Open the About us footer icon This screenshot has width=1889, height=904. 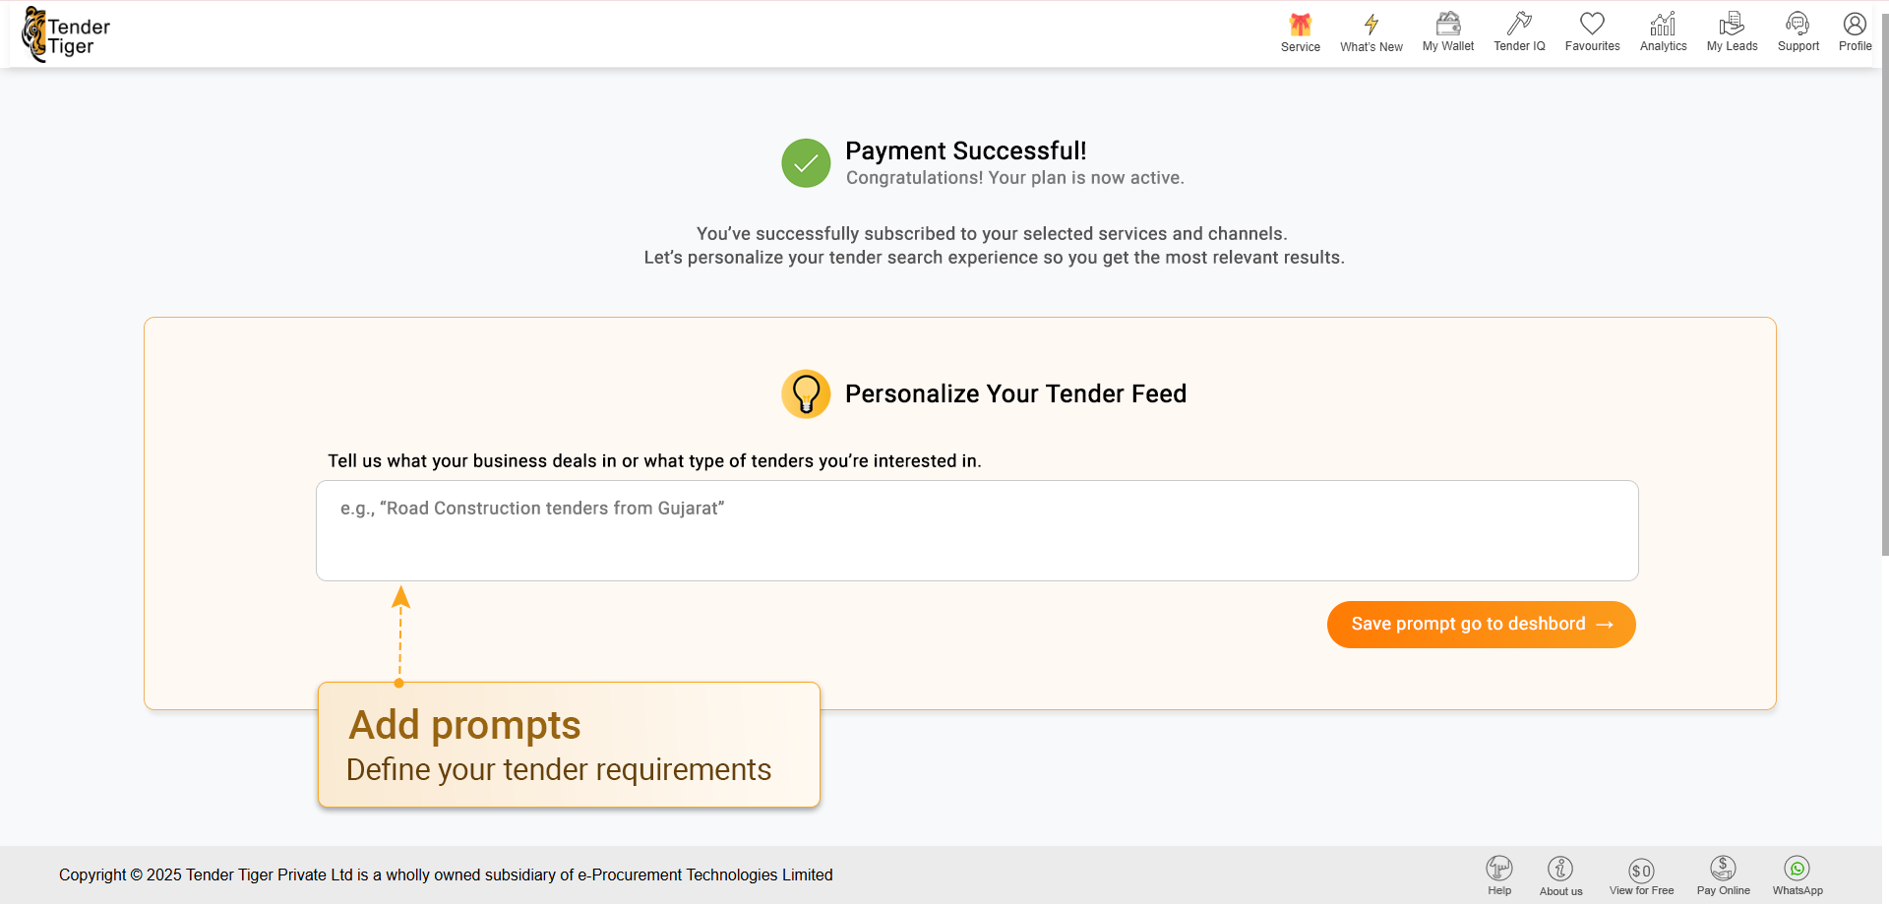pos(1560,870)
